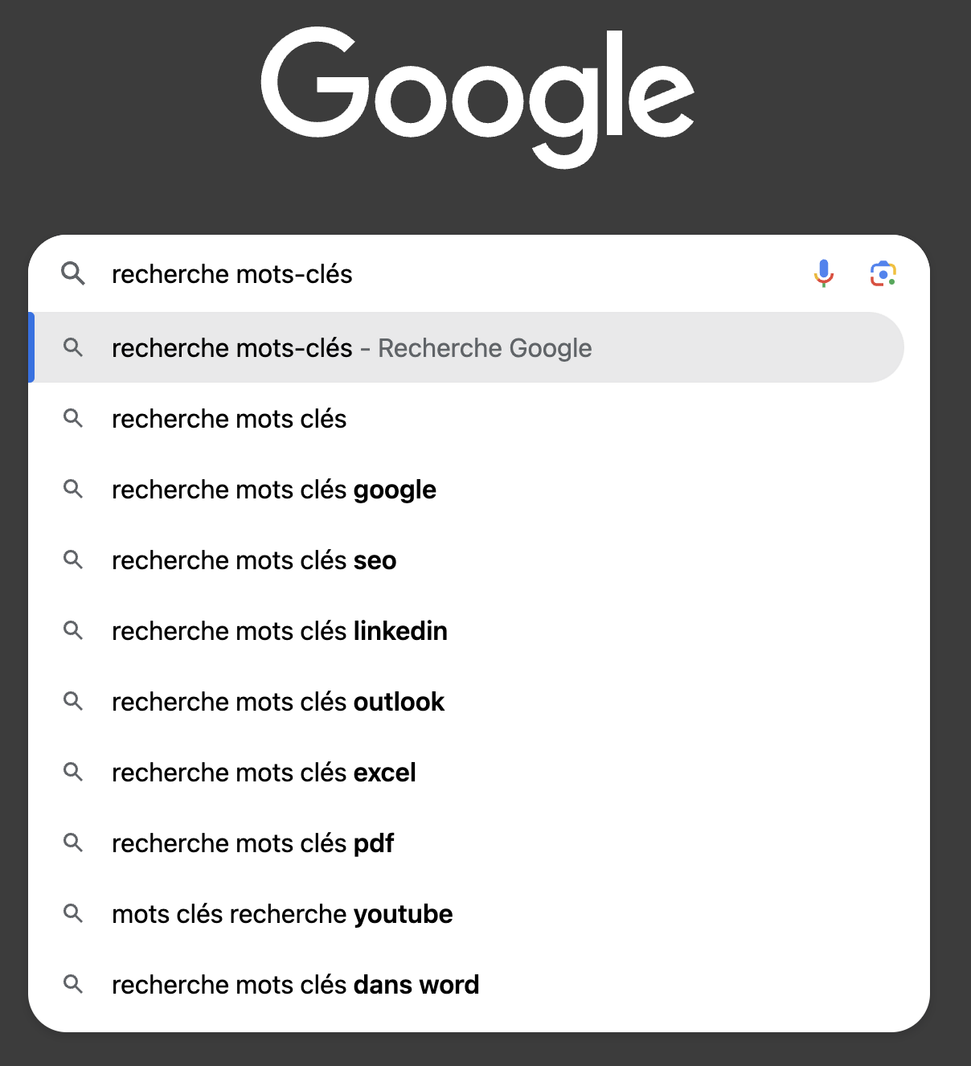Click the microphone voice search icon
The height and width of the screenshot is (1066, 971).
click(x=824, y=273)
